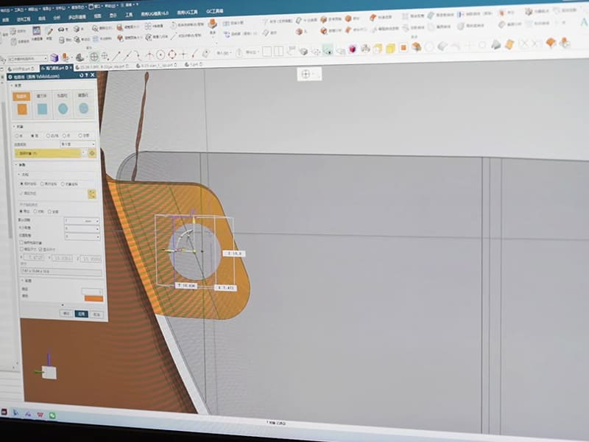Click the Cancel button in dialog
Viewport: 589px width, 442px height.
[x=96, y=315]
